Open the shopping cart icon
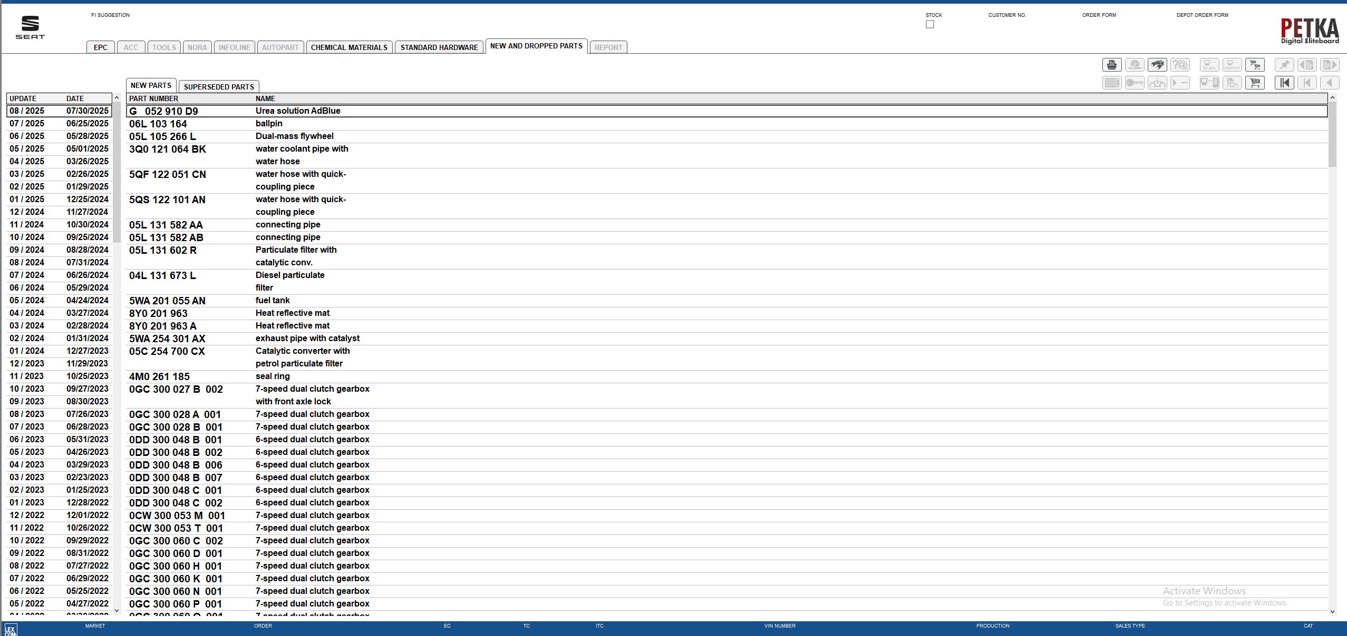This screenshot has width=1347, height=636. pyautogui.click(x=1255, y=83)
